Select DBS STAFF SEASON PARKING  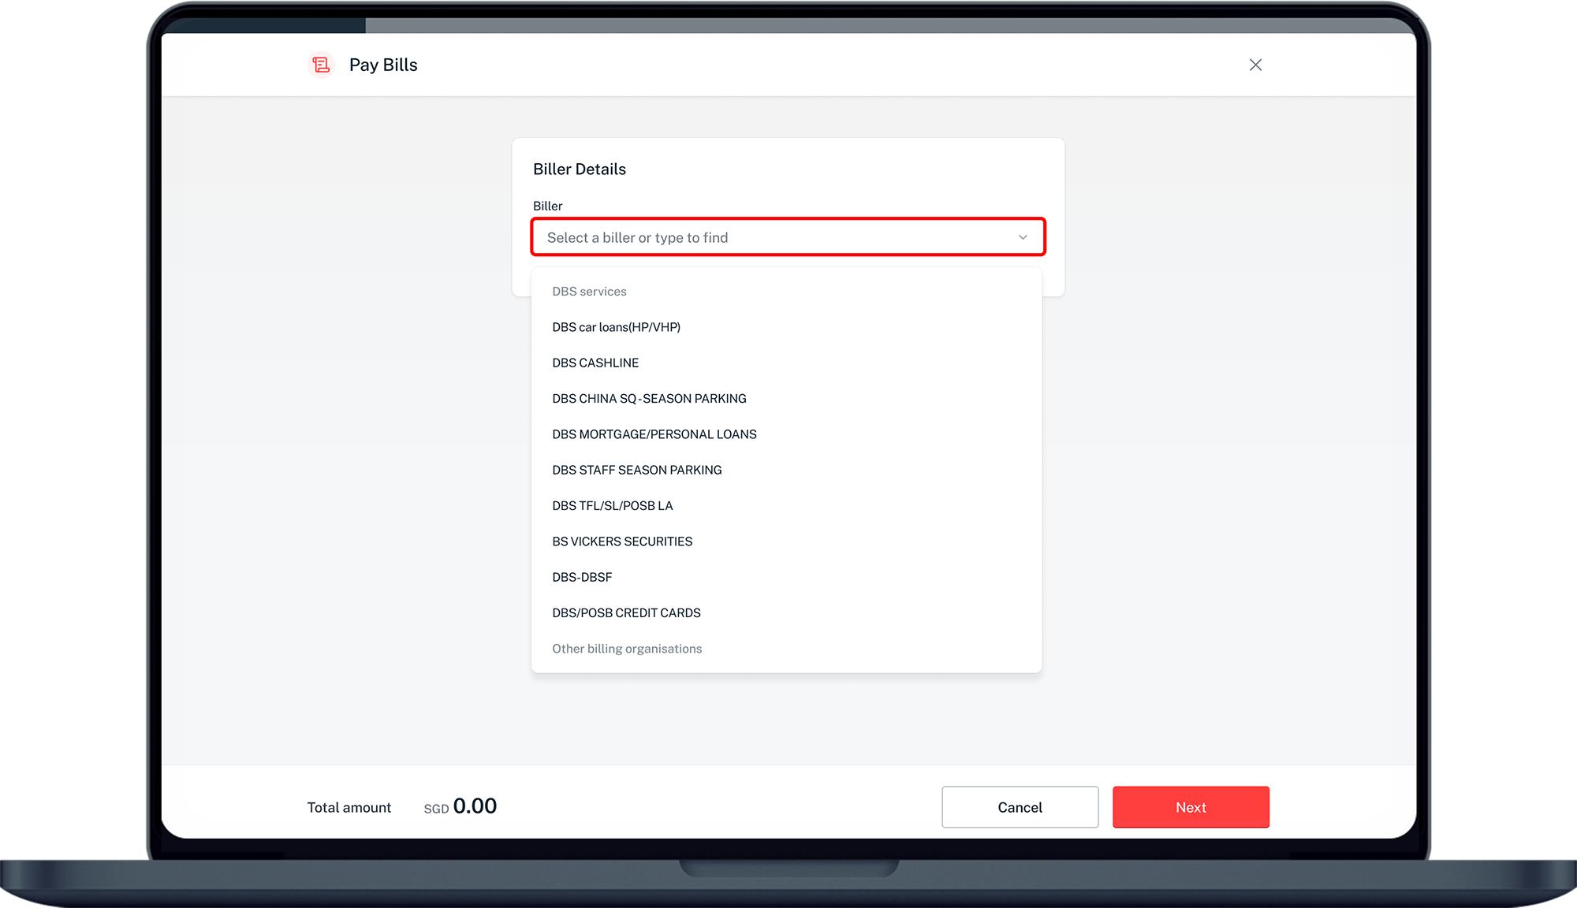click(x=637, y=470)
